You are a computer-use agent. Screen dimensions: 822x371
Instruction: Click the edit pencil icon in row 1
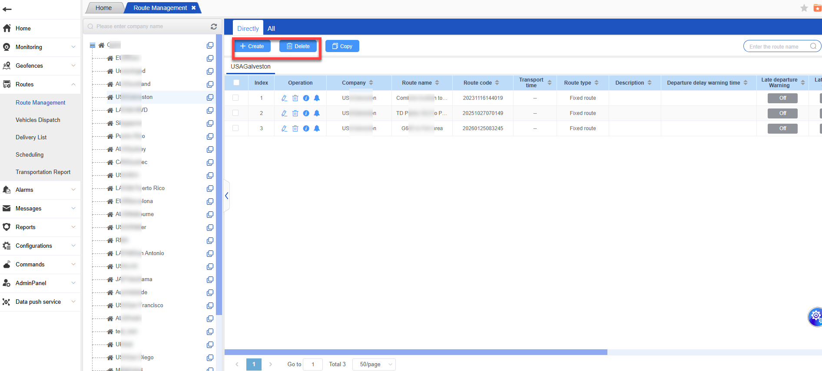click(284, 98)
